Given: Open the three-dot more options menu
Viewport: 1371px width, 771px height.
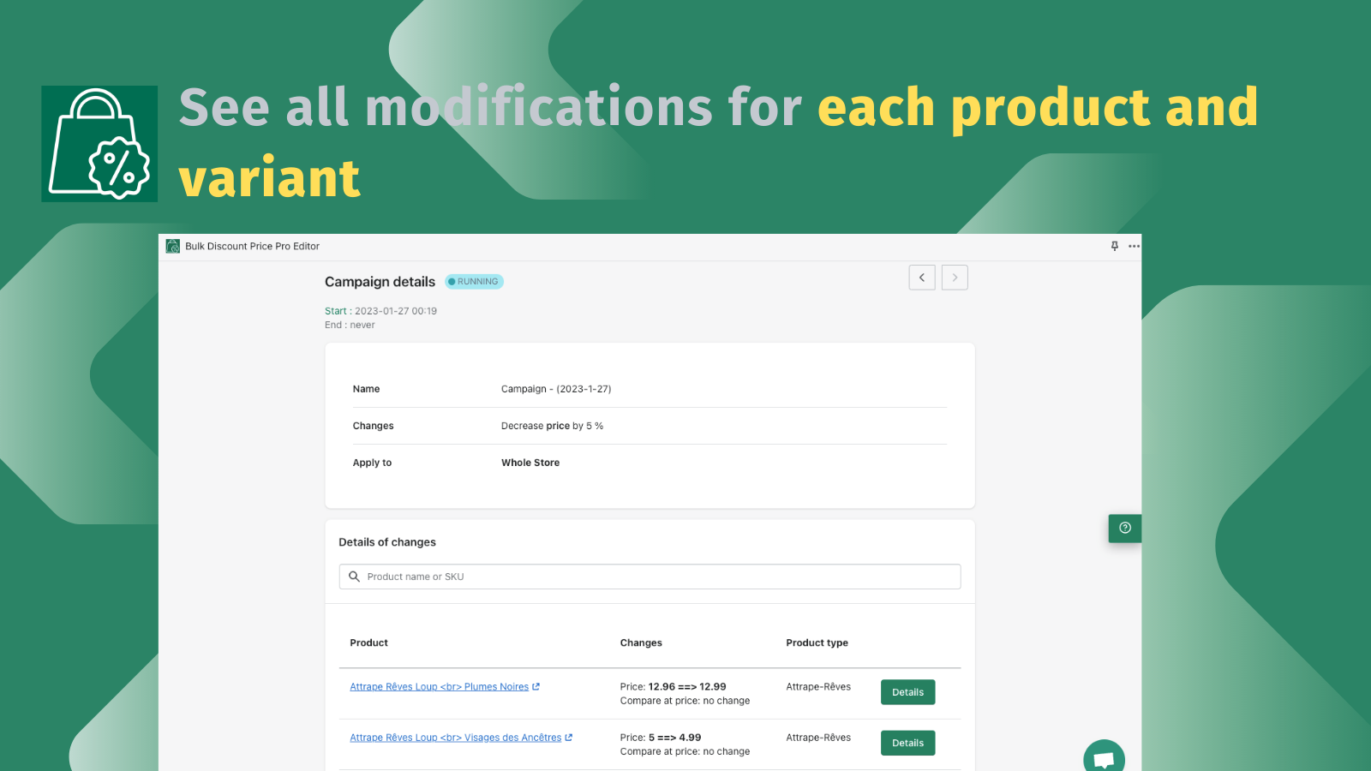Looking at the screenshot, I should [1135, 246].
